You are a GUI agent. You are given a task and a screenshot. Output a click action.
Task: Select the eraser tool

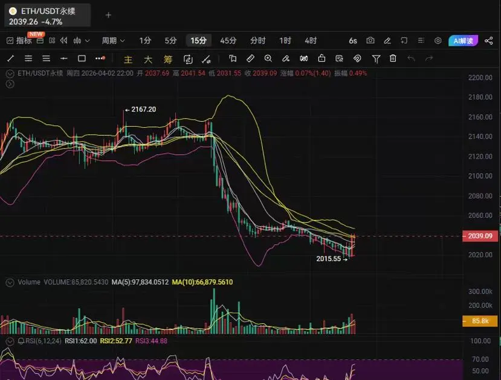pyautogui.click(x=286, y=59)
